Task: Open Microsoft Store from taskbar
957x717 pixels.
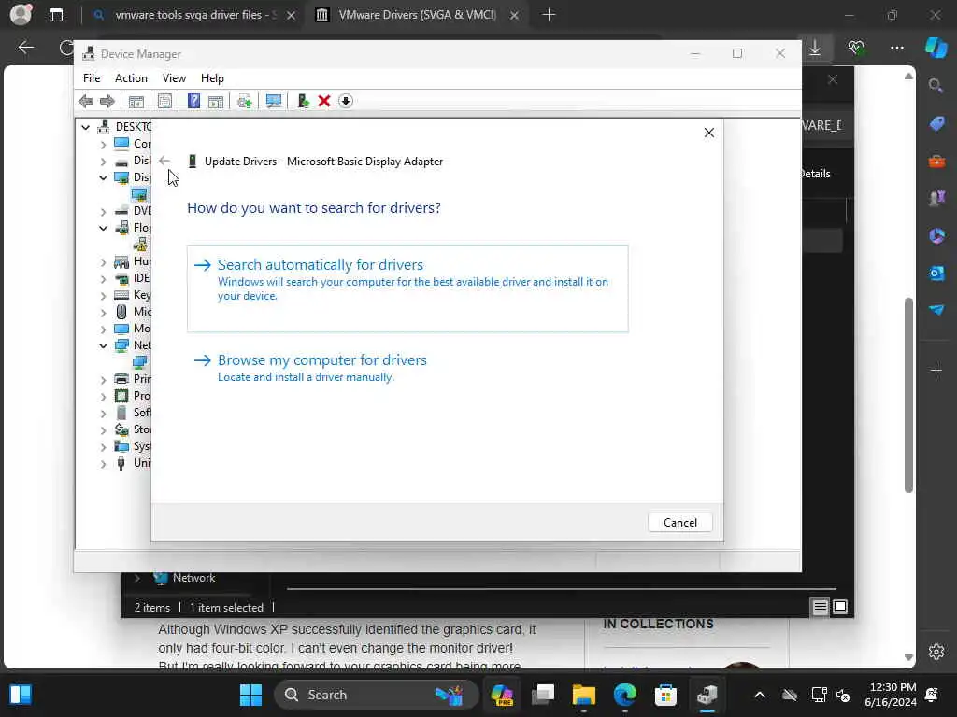Action: tap(665, 695)
